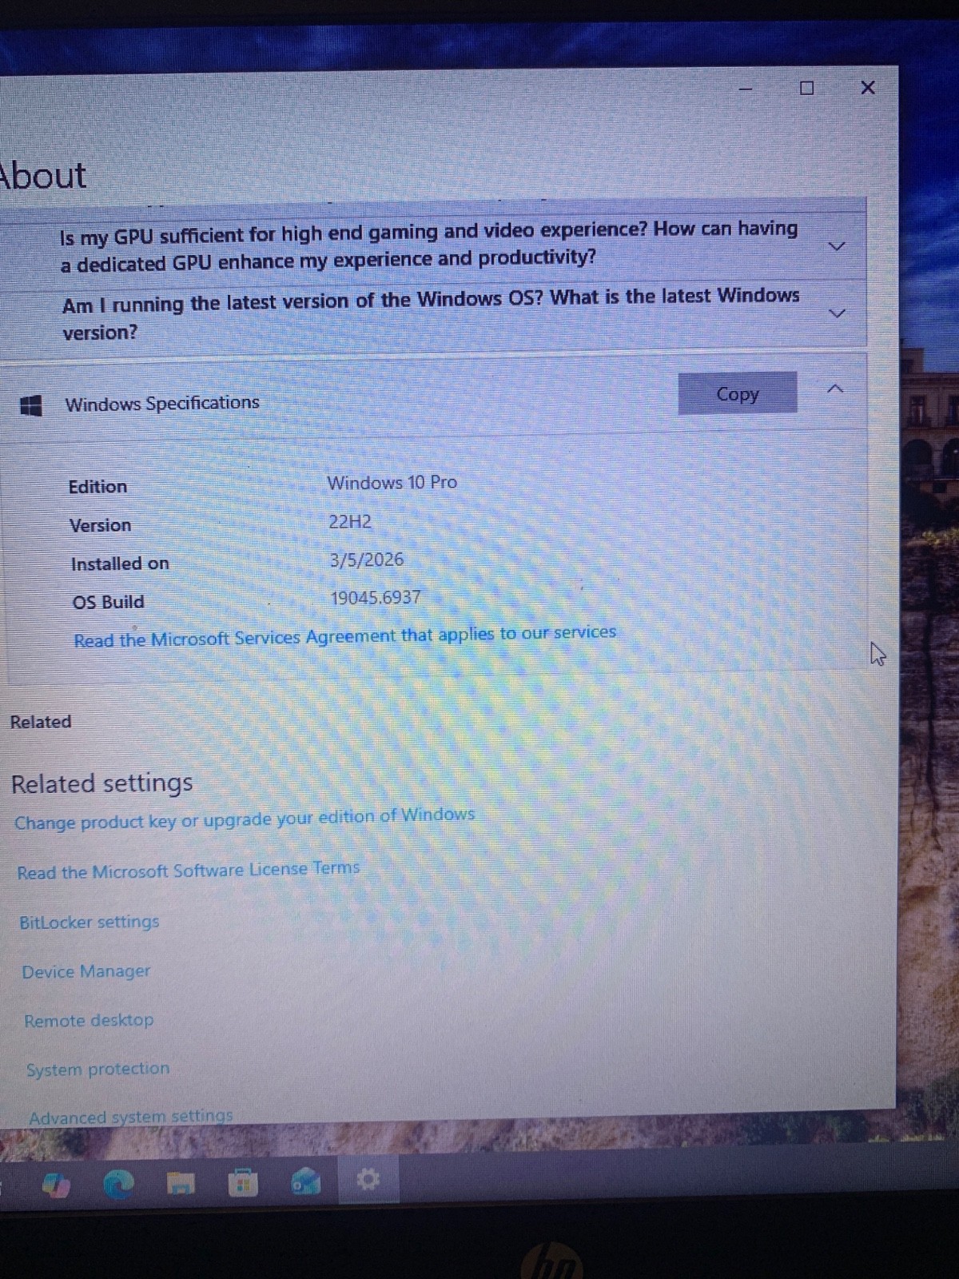This screenshot has height=1279, width=959.
Task: Click the About page title
Action: (43, 175)
